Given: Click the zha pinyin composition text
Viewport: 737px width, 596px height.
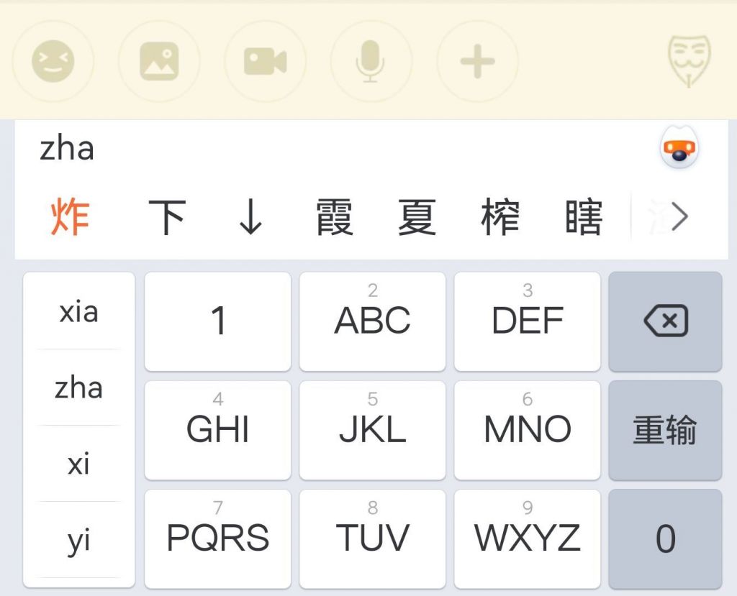Looking at the screenshot, I should (67, 149).
